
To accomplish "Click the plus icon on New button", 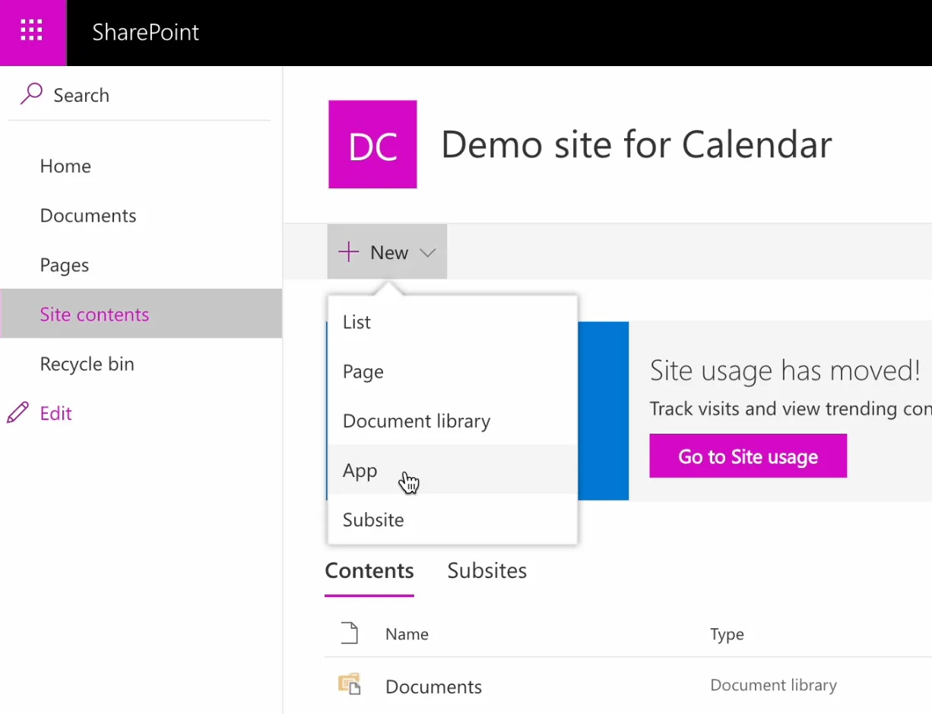I will click(x=348, y=252).
